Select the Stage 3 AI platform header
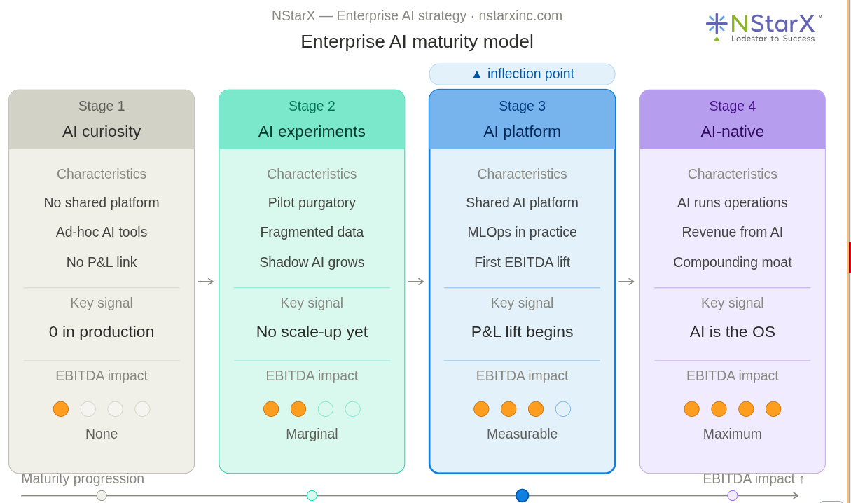The image size is (851, 503). (x=522, y=120)
